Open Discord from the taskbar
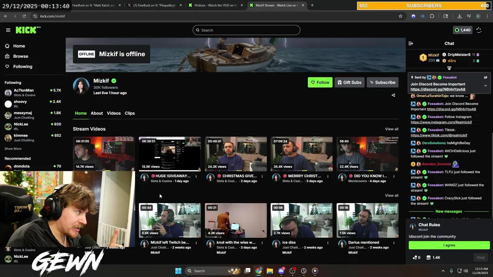The image size is (493, 277). [281, 271]
